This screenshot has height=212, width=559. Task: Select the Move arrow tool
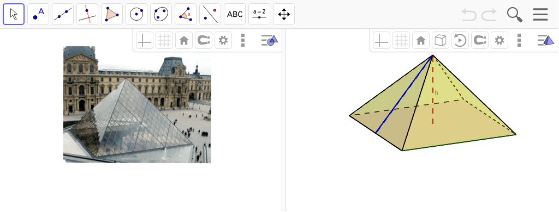[x=14, y=14]
